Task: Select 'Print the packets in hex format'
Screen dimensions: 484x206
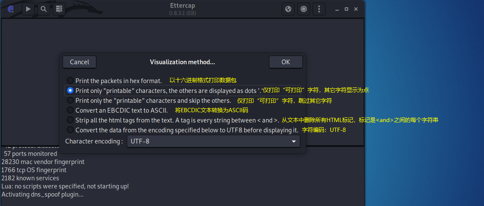Action: click(114, 81)
